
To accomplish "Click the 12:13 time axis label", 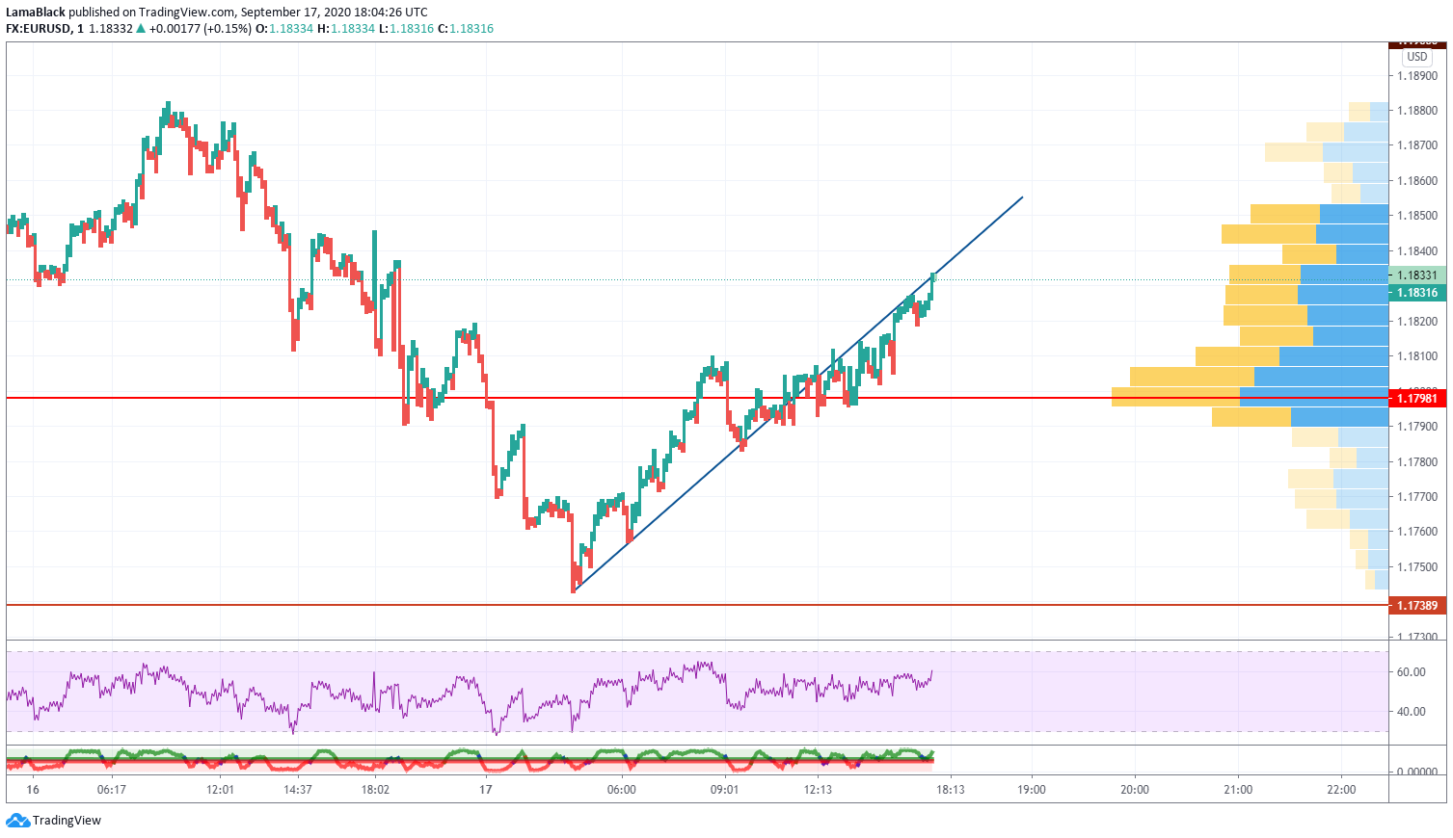I will click(x=818, y=790).
